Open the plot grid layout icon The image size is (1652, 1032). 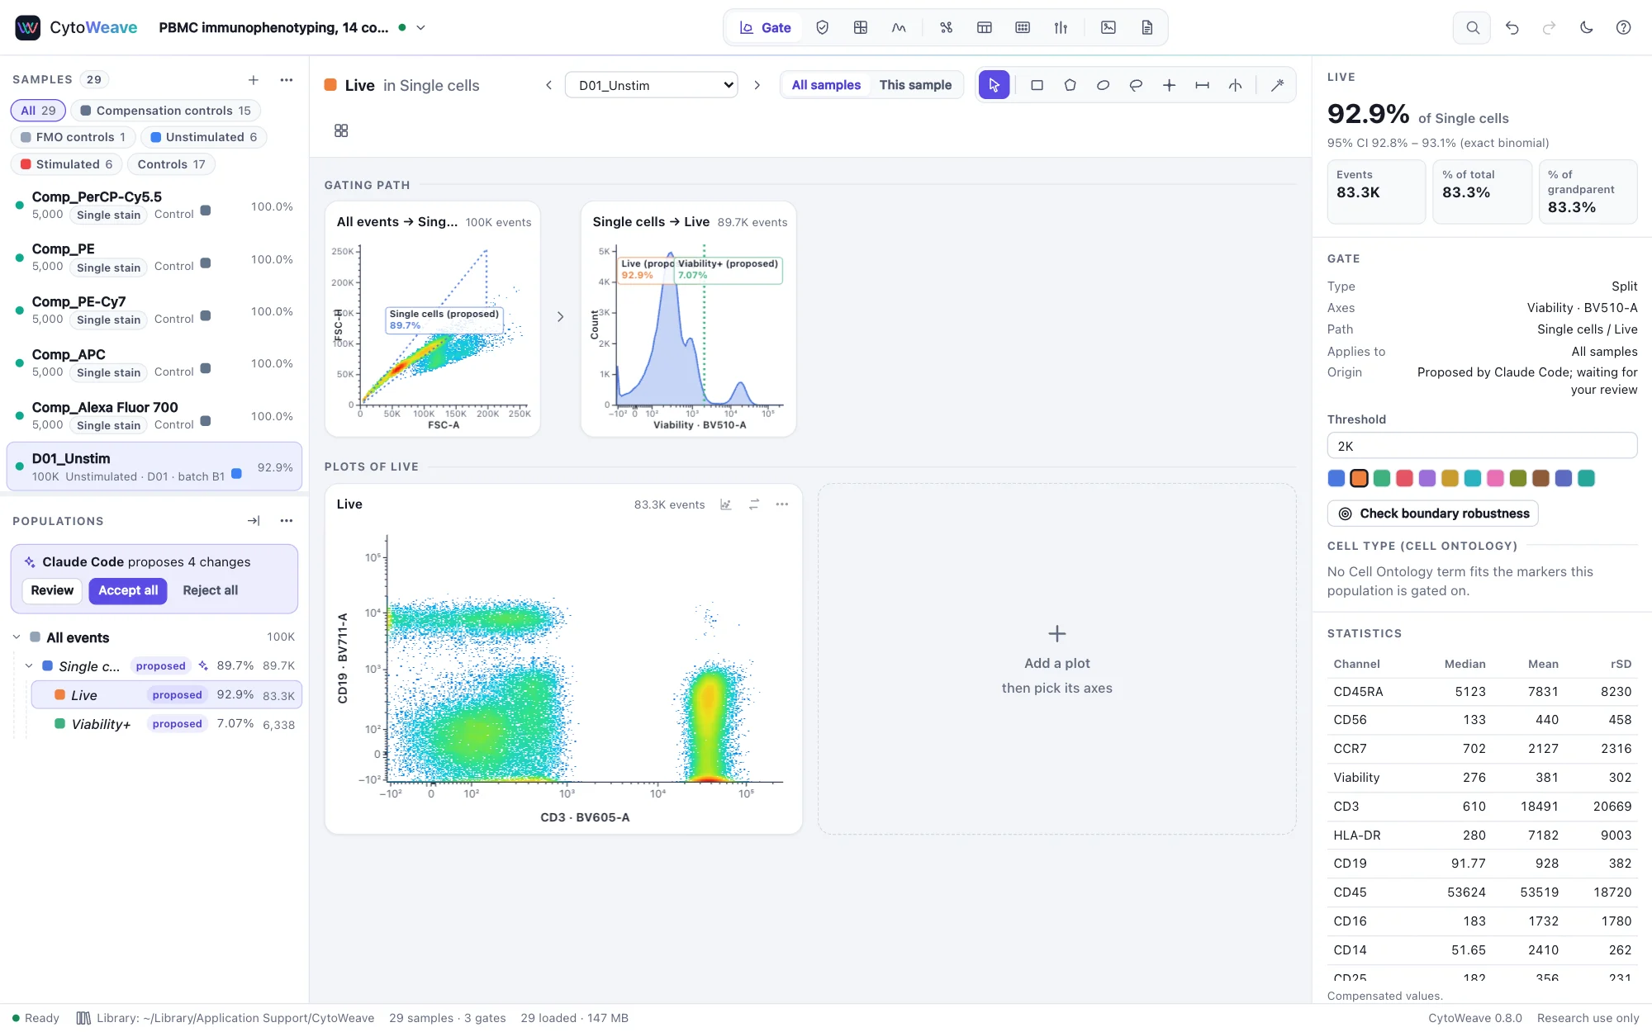pyautogui.click(x=341, y=130)
